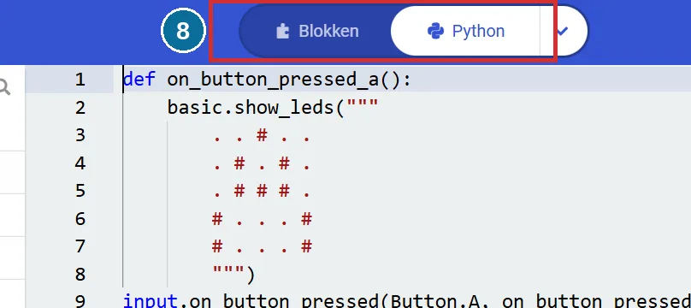Viewport: 691px width, 308px height.
Task: Open search with the magnifier icon
Action: tap(4, 87)
